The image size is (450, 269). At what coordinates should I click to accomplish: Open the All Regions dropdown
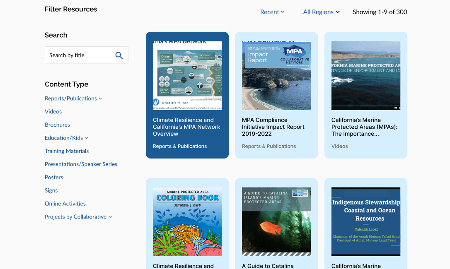[x=322, y=12]
